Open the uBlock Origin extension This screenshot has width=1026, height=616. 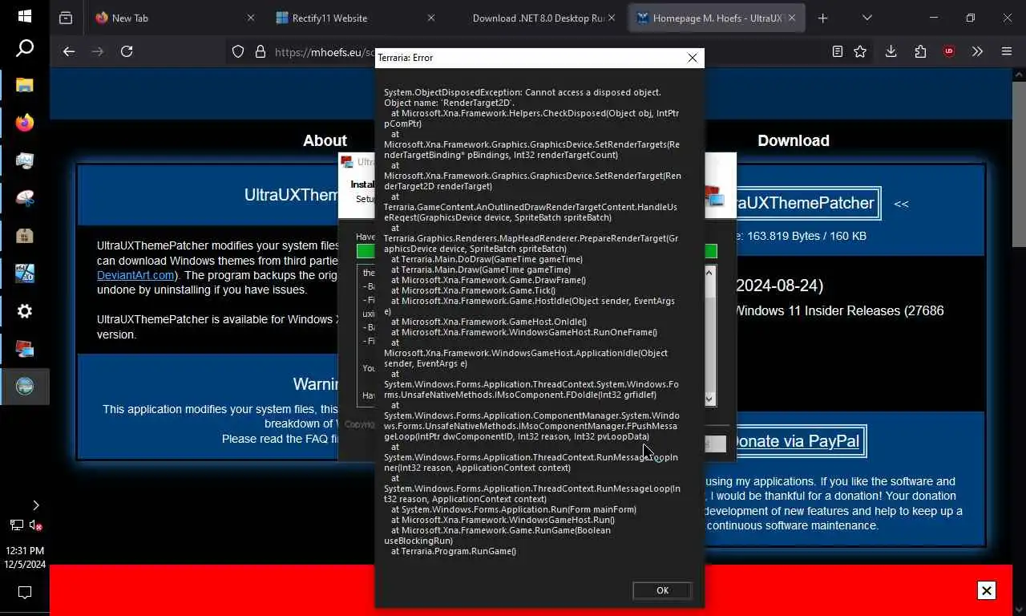click(949, 51)
